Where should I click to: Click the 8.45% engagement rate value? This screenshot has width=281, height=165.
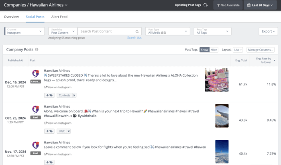click(x=271, y=120)
